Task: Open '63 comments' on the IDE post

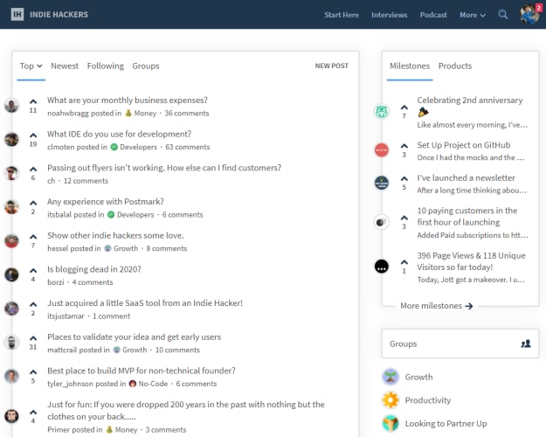Action: (188, 147)
